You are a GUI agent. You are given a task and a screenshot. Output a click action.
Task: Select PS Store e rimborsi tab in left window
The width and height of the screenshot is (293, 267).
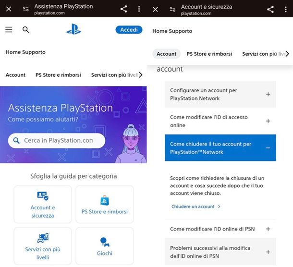[58, 75]
